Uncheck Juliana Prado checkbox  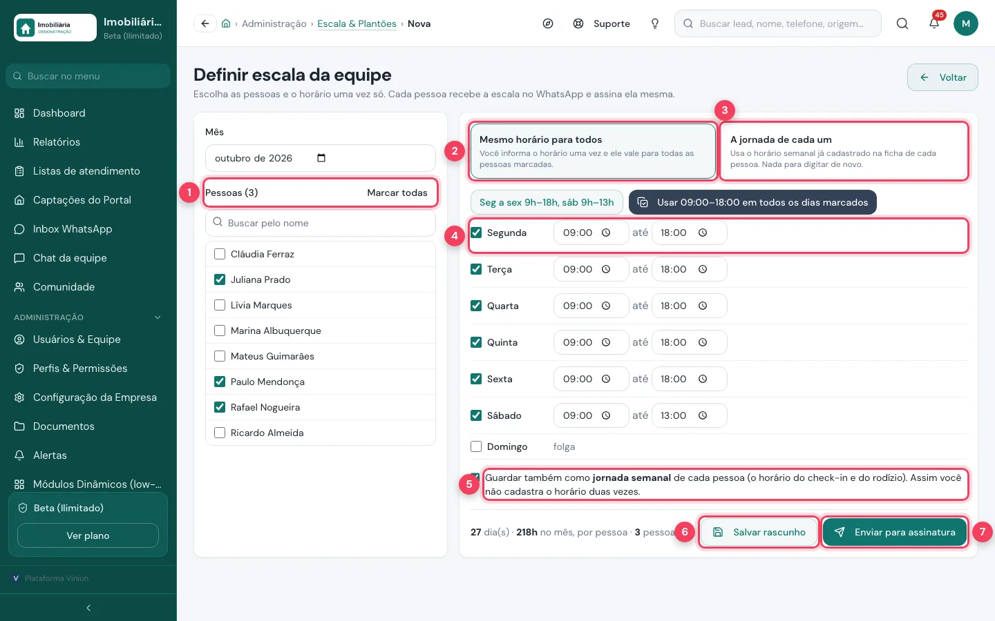(220, 279)
